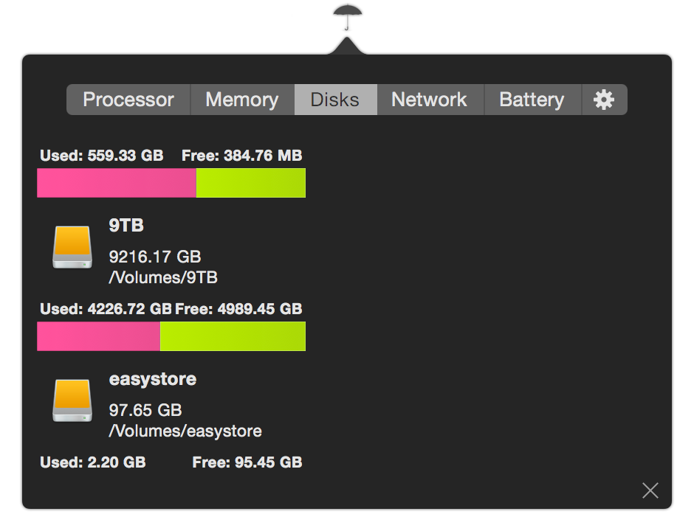Viewport: 694px width, 531px height.
Task: Click the green free segment of the top bar
Action: pyautogui.click(x=251, y=183)
